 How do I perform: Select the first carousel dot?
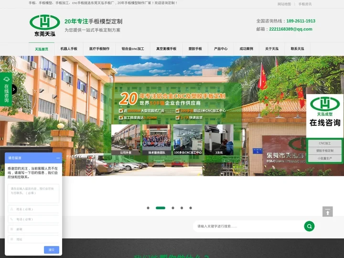(148, 208)
